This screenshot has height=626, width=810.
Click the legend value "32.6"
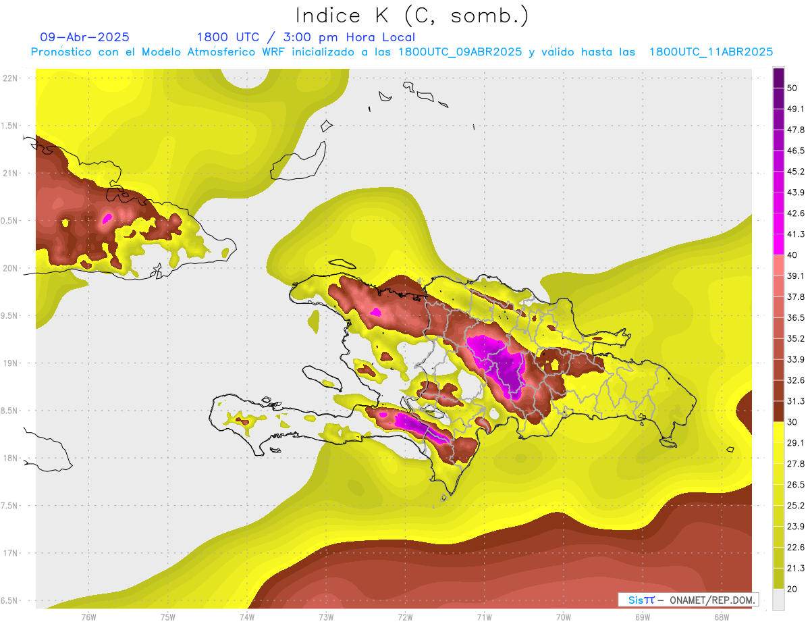coord(796,380)
